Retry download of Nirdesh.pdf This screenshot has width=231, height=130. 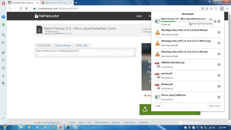coord(219,86)
